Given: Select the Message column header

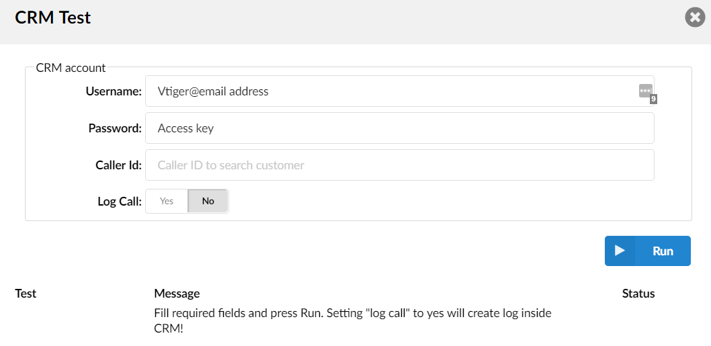Looking at the screenshot, I should (177, 294).
